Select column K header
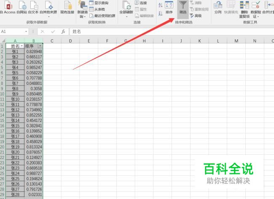The width and height of the screenshot is (274, 199). [x=199, y=41]
